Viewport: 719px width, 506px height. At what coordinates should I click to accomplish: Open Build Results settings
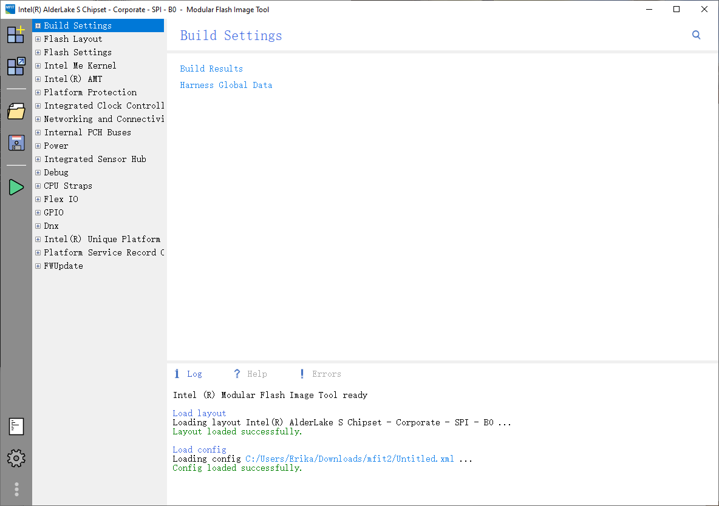[x=211, y=69]
